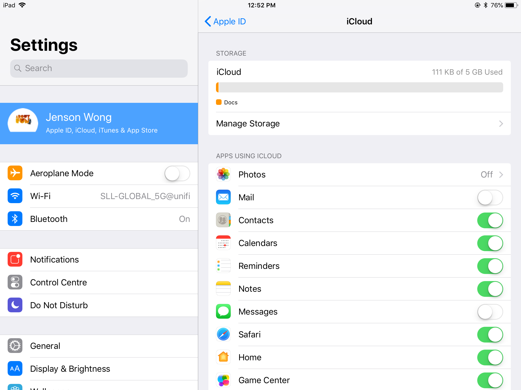Tap the Settings Search input field

[98, 68]
